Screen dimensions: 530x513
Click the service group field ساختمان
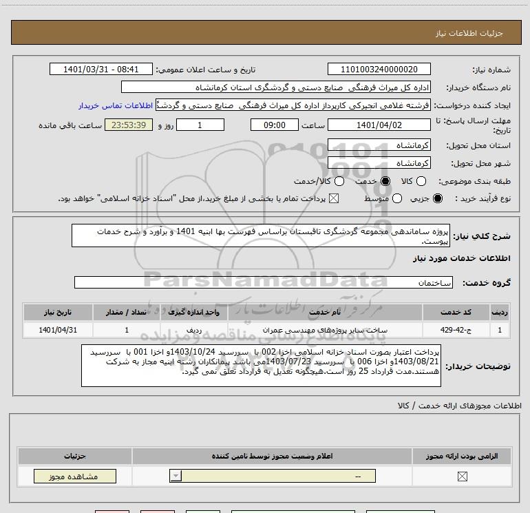(x=264, y=282)
